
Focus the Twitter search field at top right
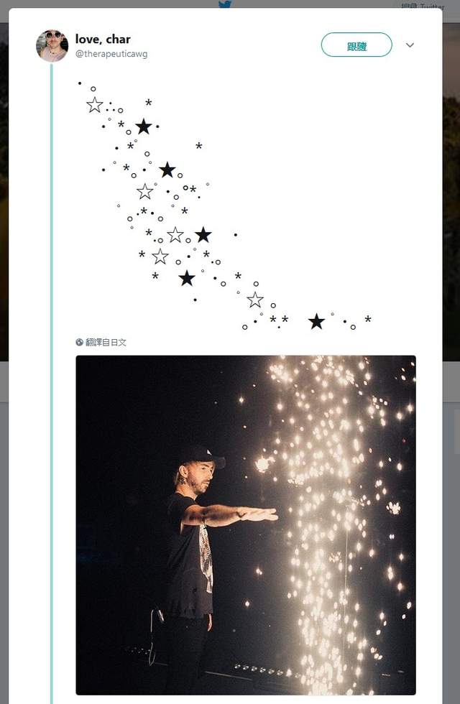pos(423,4)
